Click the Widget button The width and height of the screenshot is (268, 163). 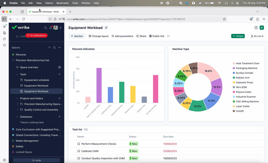(x=238, y=36)
